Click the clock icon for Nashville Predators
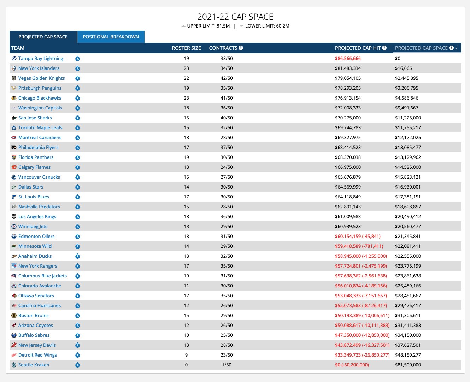Viewport: 470px width, 382px height. 77,207
